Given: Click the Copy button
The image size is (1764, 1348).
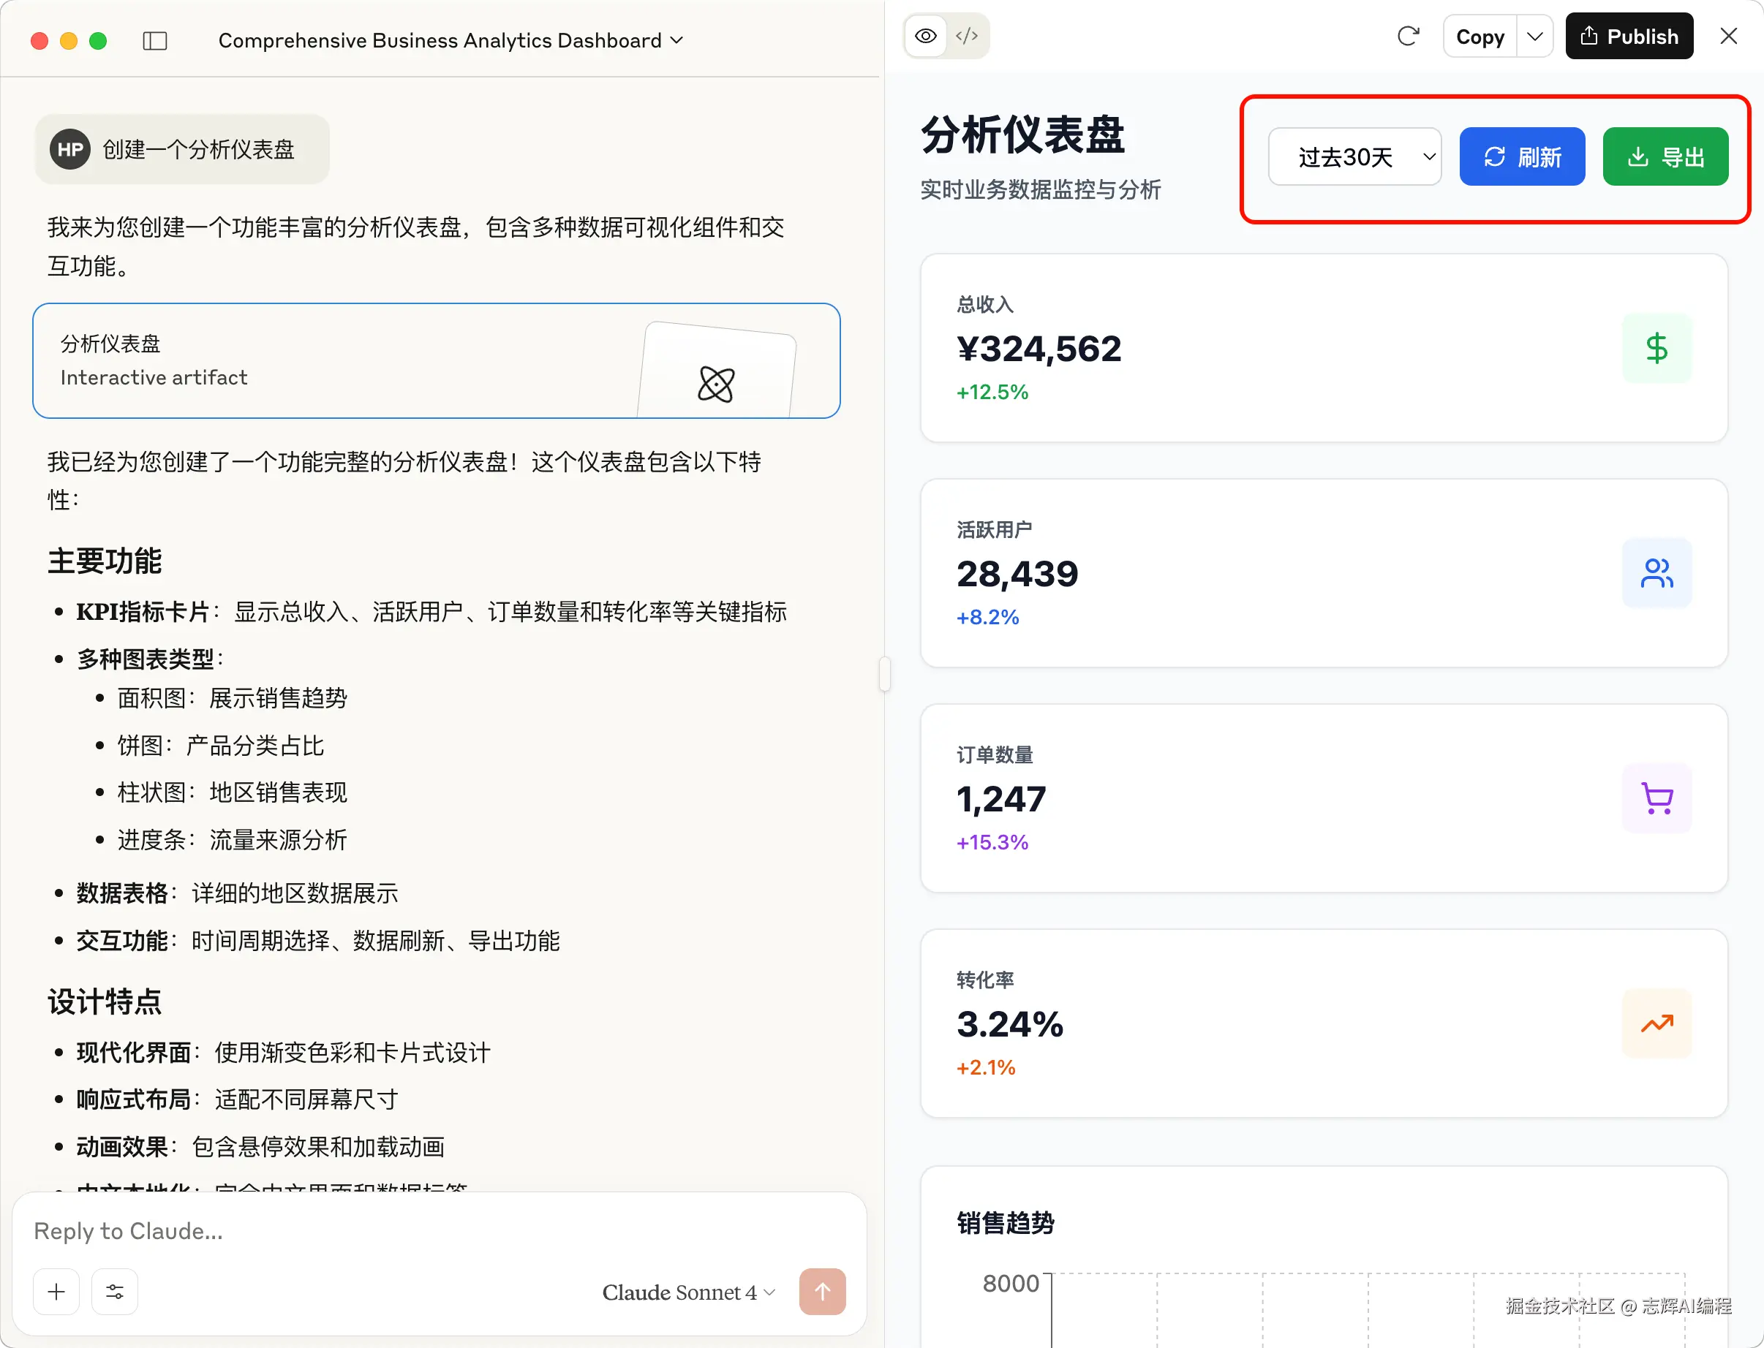Looking at the screenshot, I should tap(1479, 36).
